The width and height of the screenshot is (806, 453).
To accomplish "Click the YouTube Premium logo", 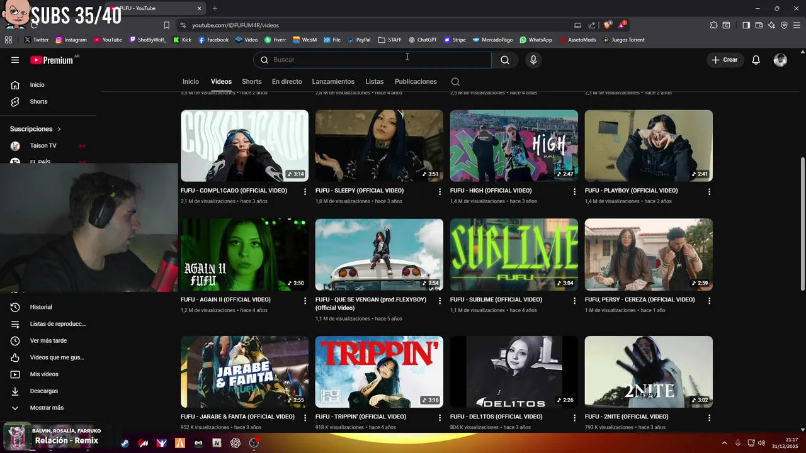I will pyautogui.click(x=52, y=60).
